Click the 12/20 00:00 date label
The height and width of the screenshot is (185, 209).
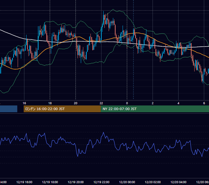(x=127, y=182)
